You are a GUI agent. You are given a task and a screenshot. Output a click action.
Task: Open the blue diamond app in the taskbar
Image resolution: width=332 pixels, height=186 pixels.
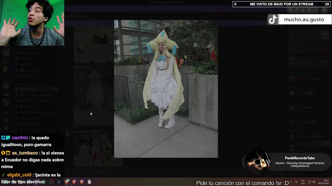[59, 182]
